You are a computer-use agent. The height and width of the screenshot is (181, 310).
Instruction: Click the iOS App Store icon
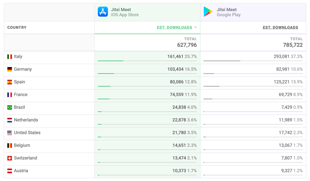tap(103, 12)
